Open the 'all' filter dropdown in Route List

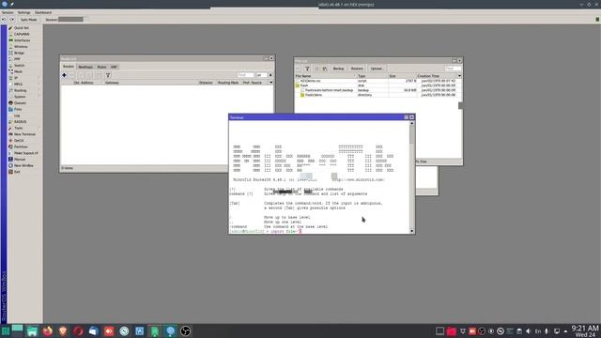pos(270,75)
